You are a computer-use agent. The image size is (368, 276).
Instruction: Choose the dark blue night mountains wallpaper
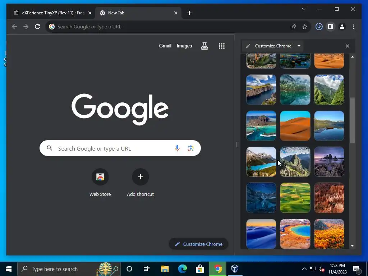261,198
